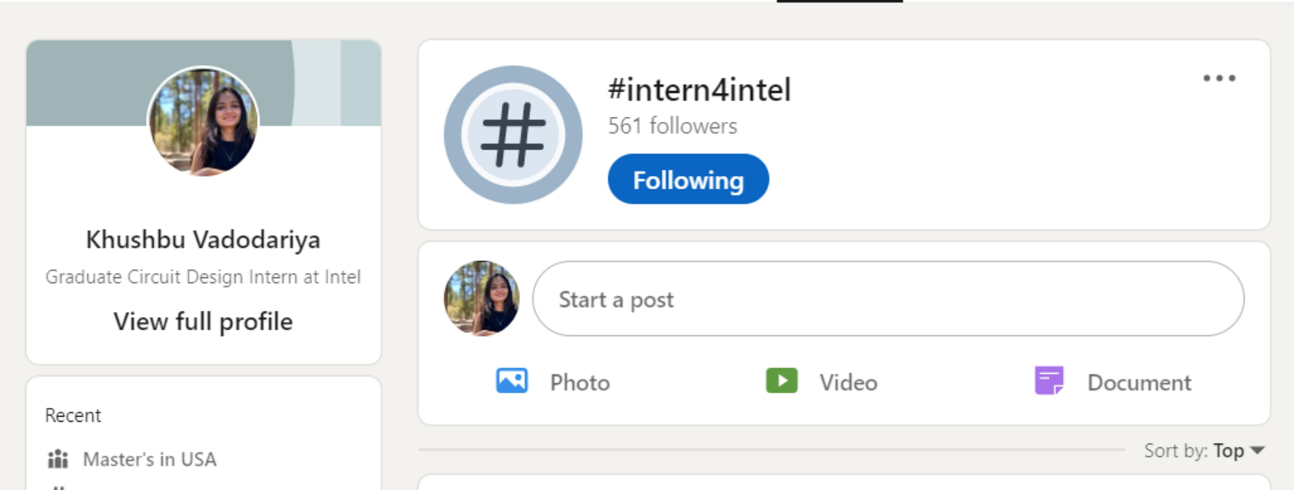
Task: Click the profile avatar next to Start a post
Action: pos(482,298)
